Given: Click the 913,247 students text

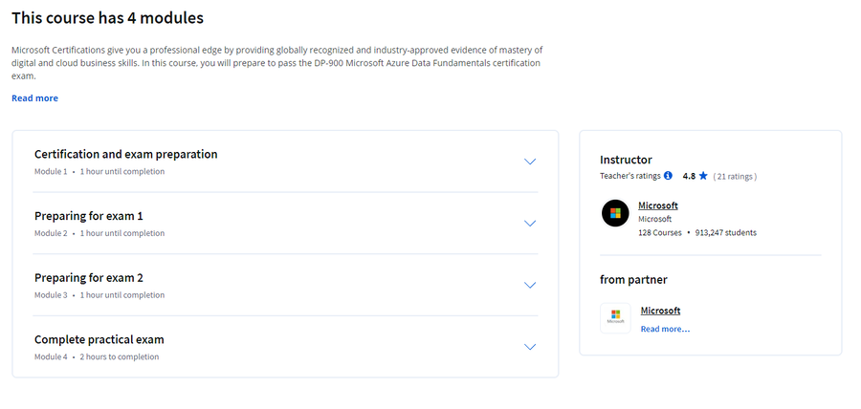Looking at the screenshot, I should (x=726, y=232).
